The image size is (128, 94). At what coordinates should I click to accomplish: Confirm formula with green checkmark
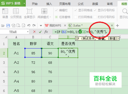point(40,32)
